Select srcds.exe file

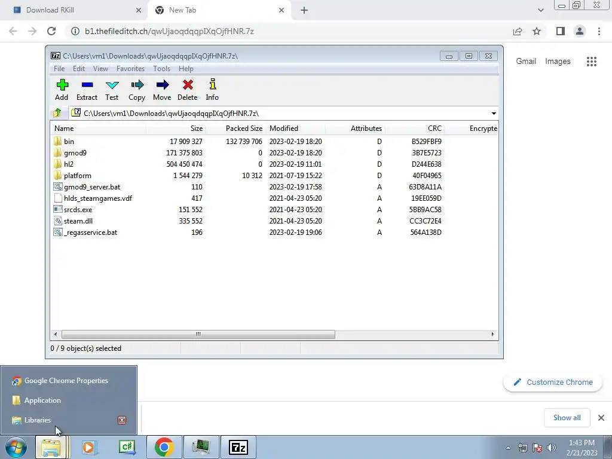[x=78, y=209]
